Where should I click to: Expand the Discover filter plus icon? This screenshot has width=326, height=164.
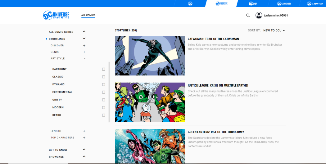coord(84,46)
